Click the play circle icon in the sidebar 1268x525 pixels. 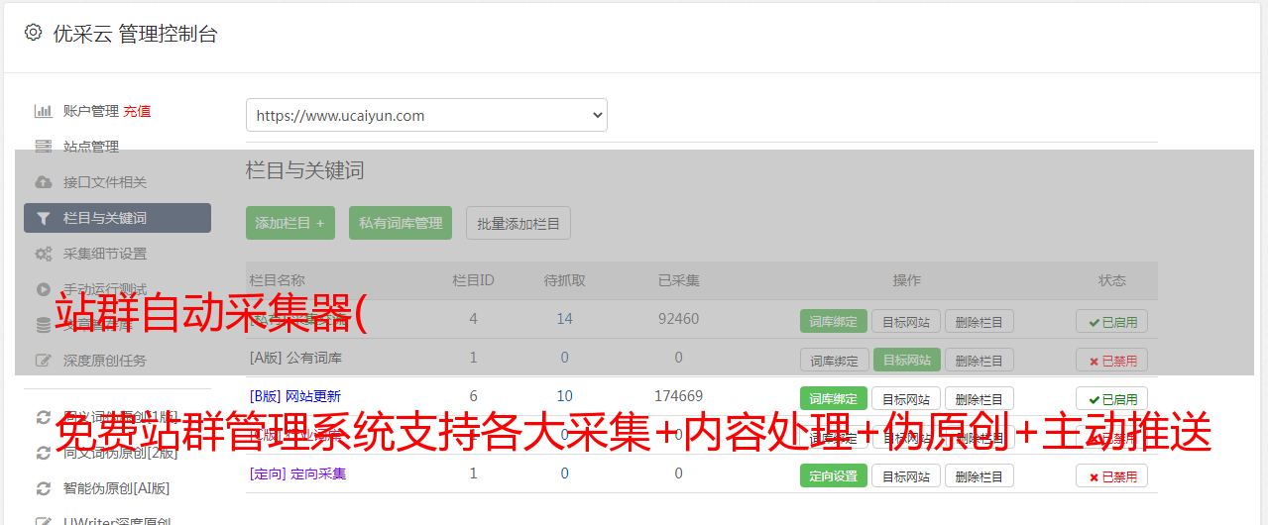[x=43, y=289]
